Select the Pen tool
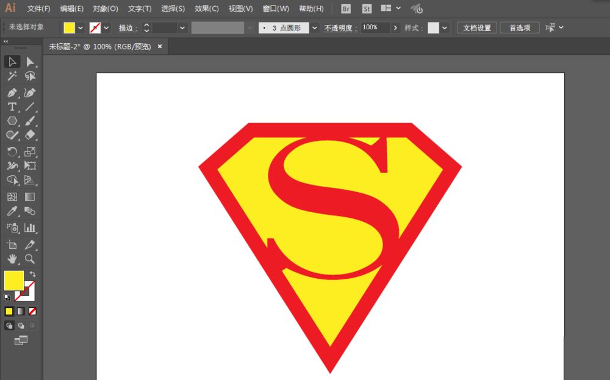Screen dimensions: 610x380 [12, 93]
